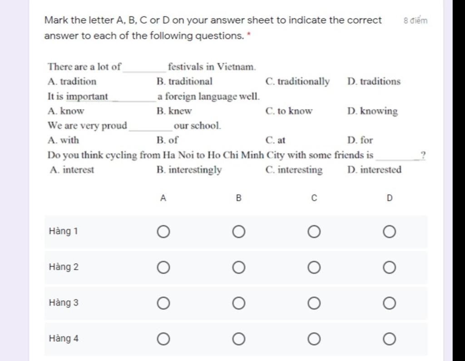The height and width of the screenshot is (361, 465).
Task: Select option A for Hàng 1
Action: coord(163,231)
